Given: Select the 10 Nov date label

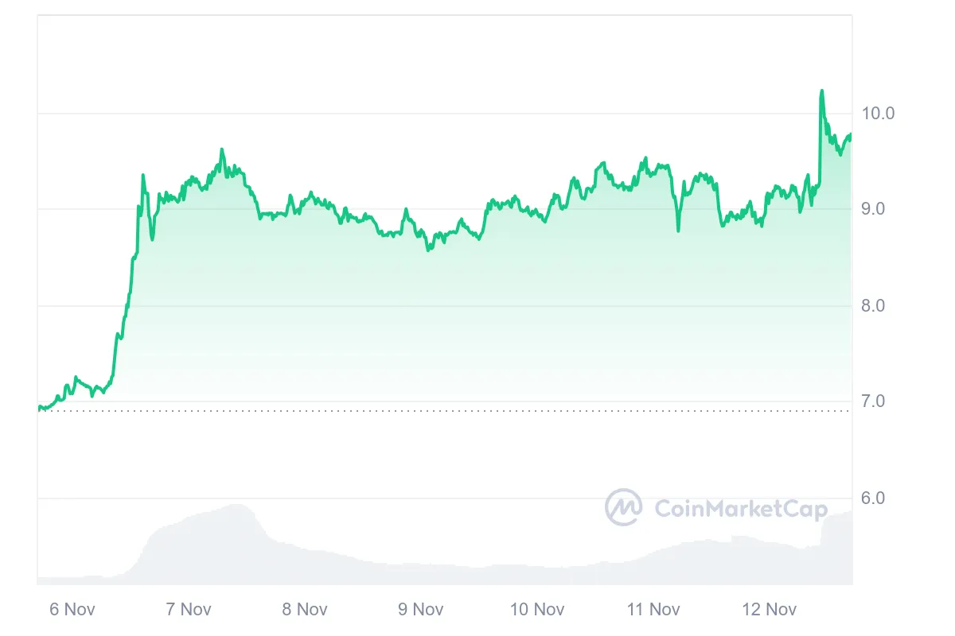Looking at the screenshot, I should click(x=537, y=610).
